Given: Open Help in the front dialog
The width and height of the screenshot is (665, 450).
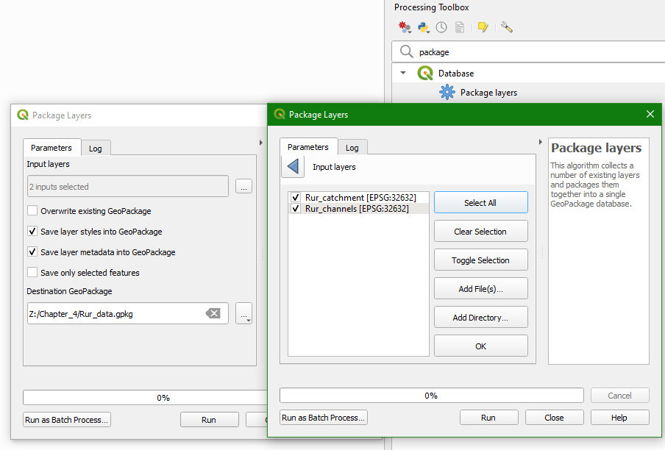Looking at the screenshot, I should [619, 418].
